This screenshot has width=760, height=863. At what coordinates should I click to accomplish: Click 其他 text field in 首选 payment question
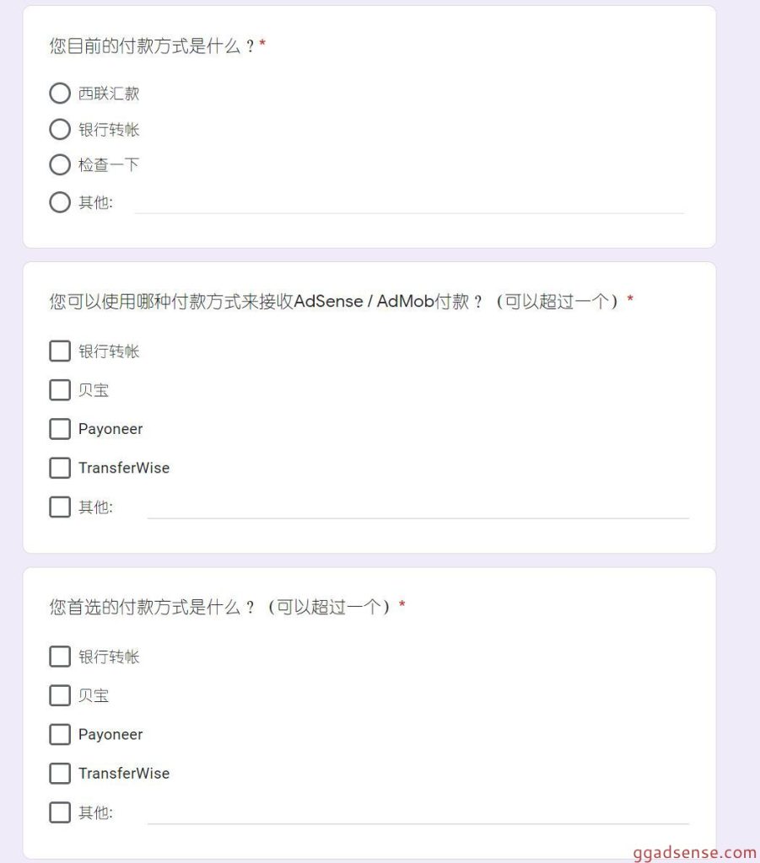(x=418, y=812)
